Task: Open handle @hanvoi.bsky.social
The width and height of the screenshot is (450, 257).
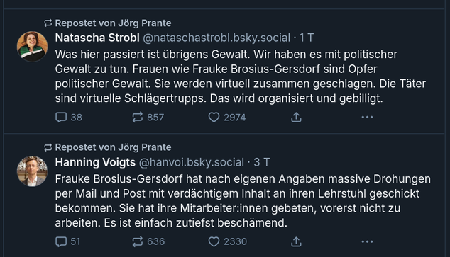Action: tap(192, 162)
